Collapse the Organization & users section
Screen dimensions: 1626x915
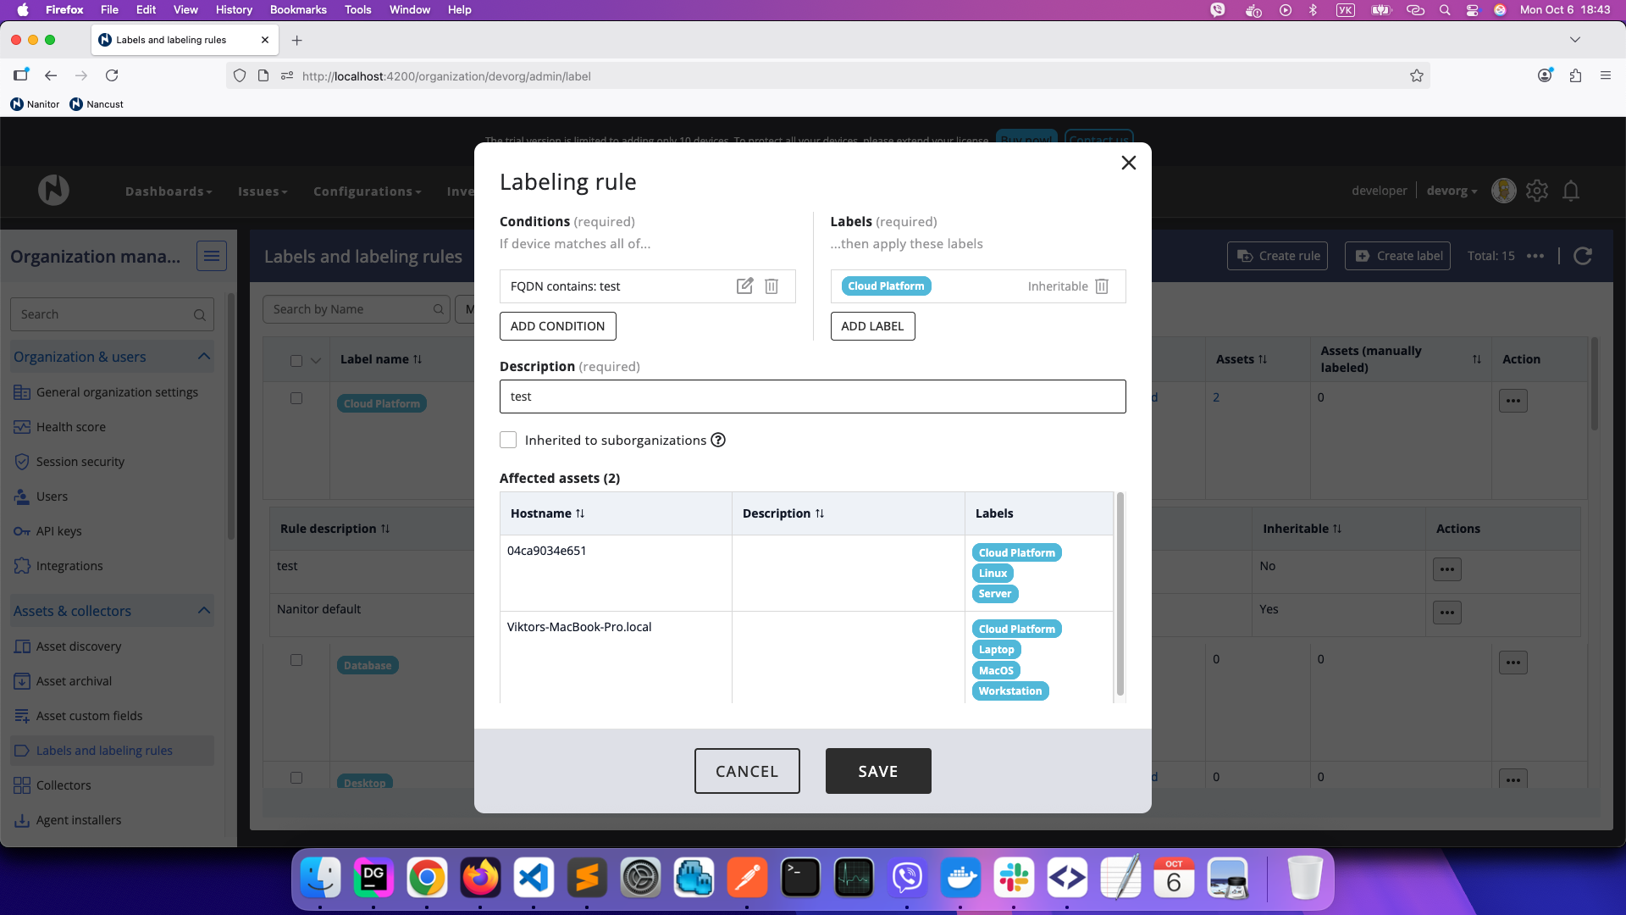coord(204,357)
